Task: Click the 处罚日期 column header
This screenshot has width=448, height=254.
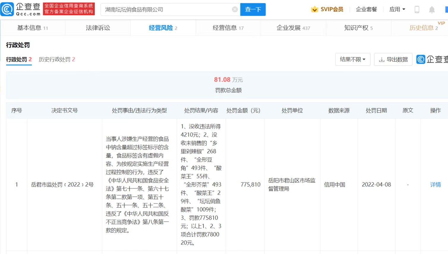Action: [376, 110]
